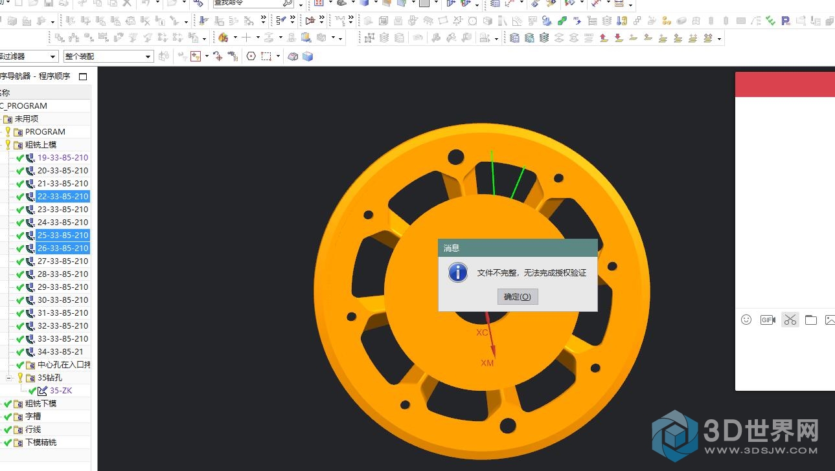
Task: Click the X delete icon in top toolbar
Action: 128,3
